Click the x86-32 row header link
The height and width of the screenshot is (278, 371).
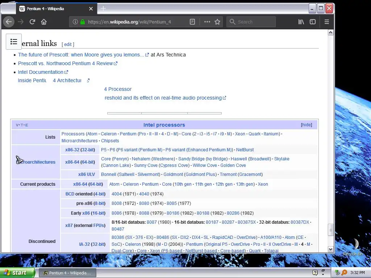tap(72, 149)
